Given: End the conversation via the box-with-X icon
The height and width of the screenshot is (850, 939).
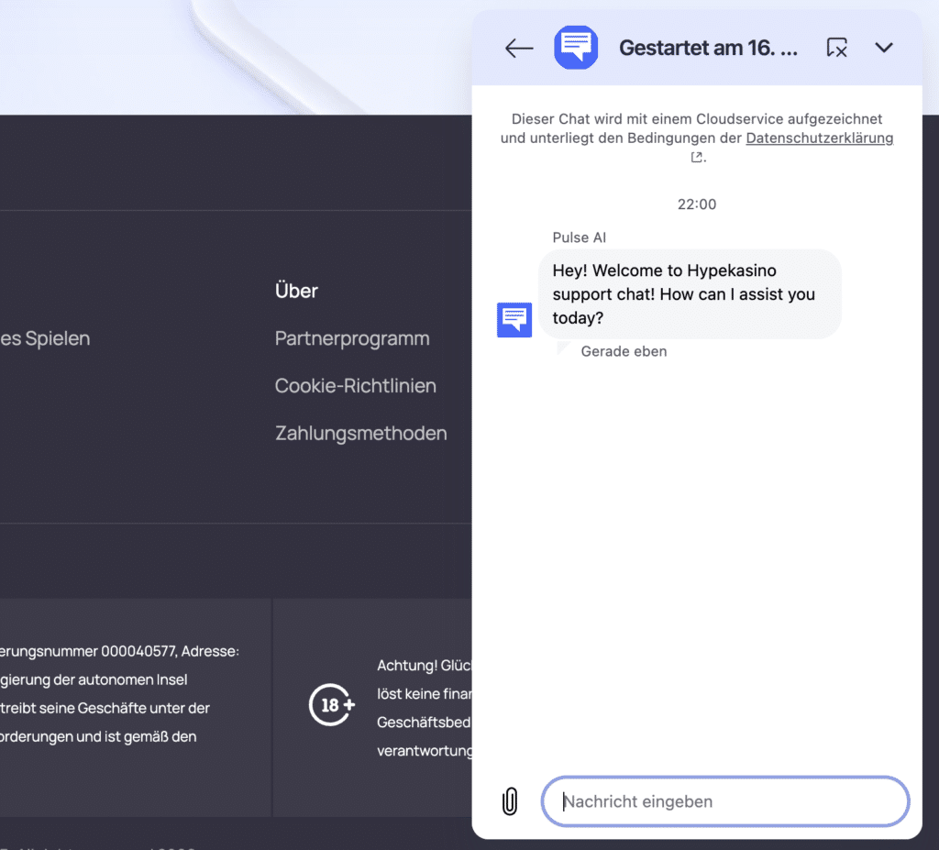Looking at the screenshot, I should [836, 48].
